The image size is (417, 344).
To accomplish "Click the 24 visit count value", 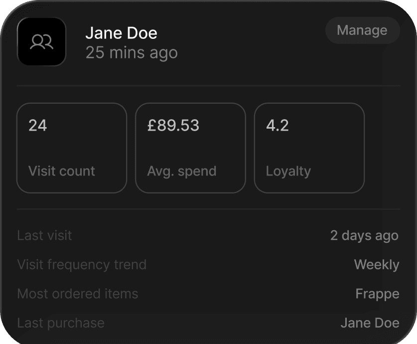I will [38, 125].
